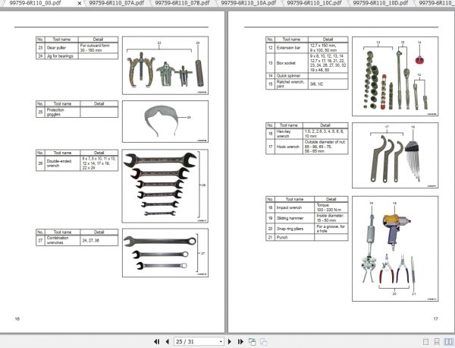Viewport: 455px width, 348px height.
Task: Select the 'Gear puller' table cell
Action: click(x=61, y=48)
